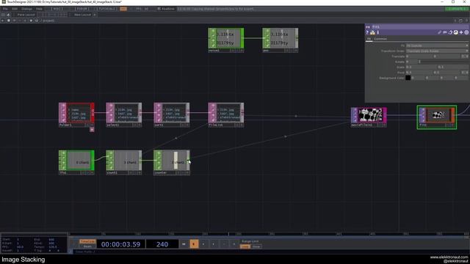Add a pane with New Layout plus
The height and width of the screenshot is (264, 470).
point(95,15)
